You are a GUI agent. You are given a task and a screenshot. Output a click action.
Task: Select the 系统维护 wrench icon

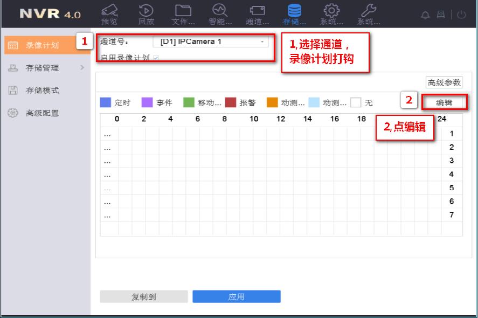pyautogui.click(x=369, y=12)
